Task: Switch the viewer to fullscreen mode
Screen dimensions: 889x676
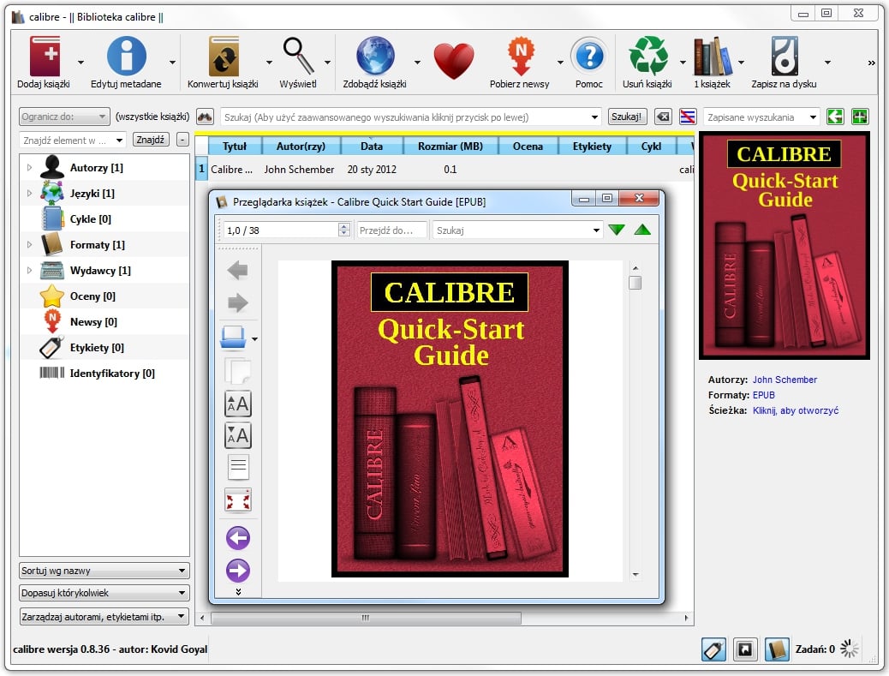Action: pos(238,500)
